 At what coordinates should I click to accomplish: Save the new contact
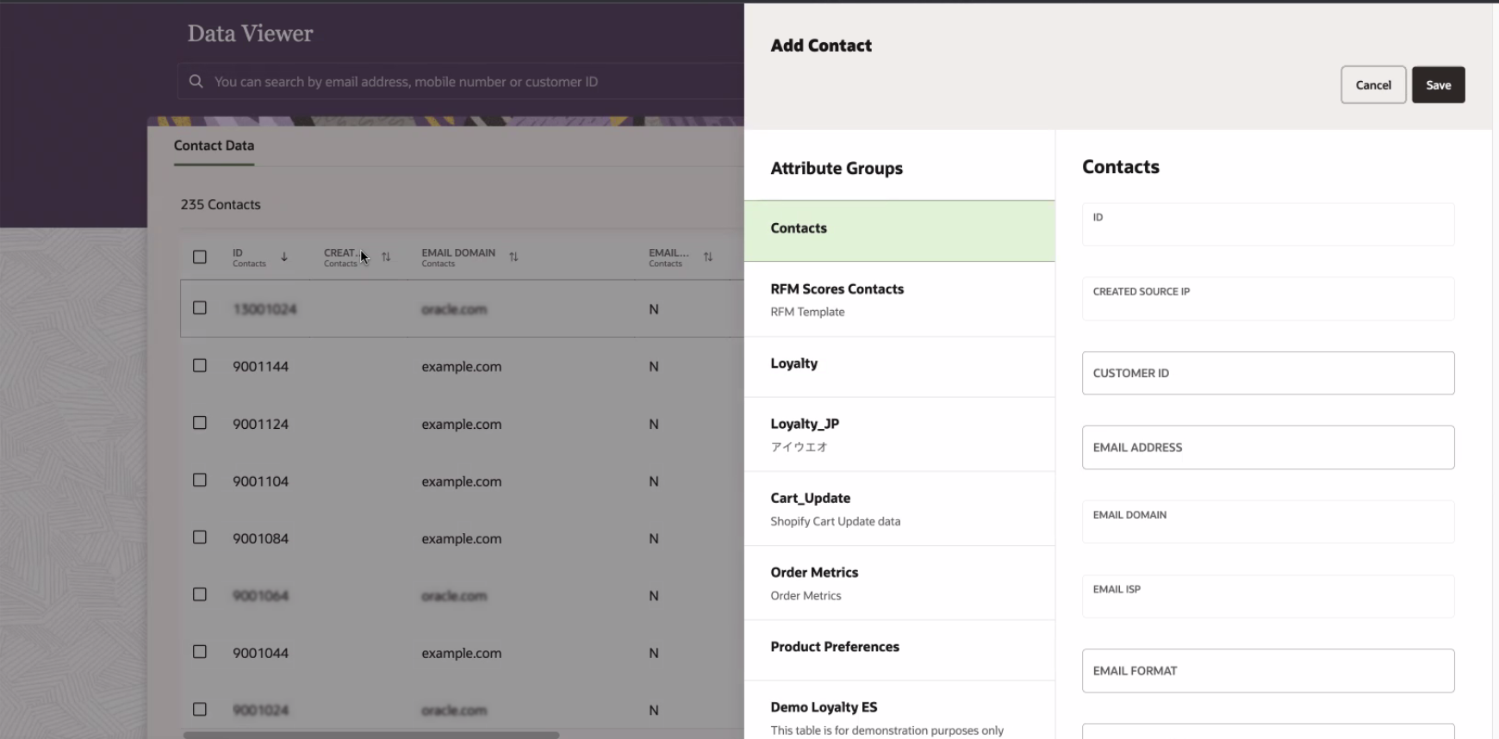pyautogui.click(x=1438, y=85)
